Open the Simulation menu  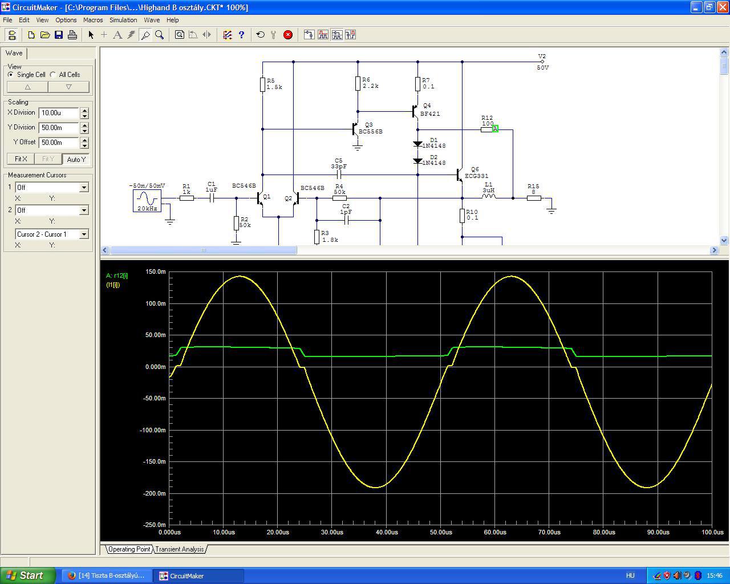[123, 20]
